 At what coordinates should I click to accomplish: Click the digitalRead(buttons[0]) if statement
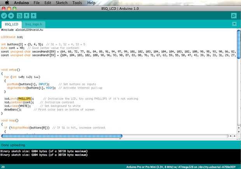pyautogui.click(x=27, y=128)
